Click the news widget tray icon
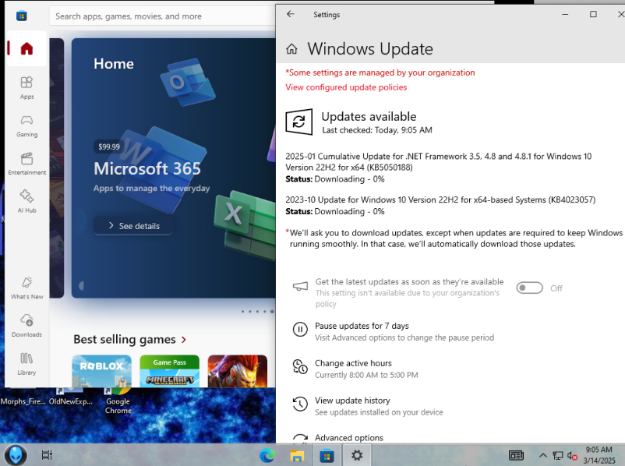This screenshot has width=625, height=466. pos(516,455)
